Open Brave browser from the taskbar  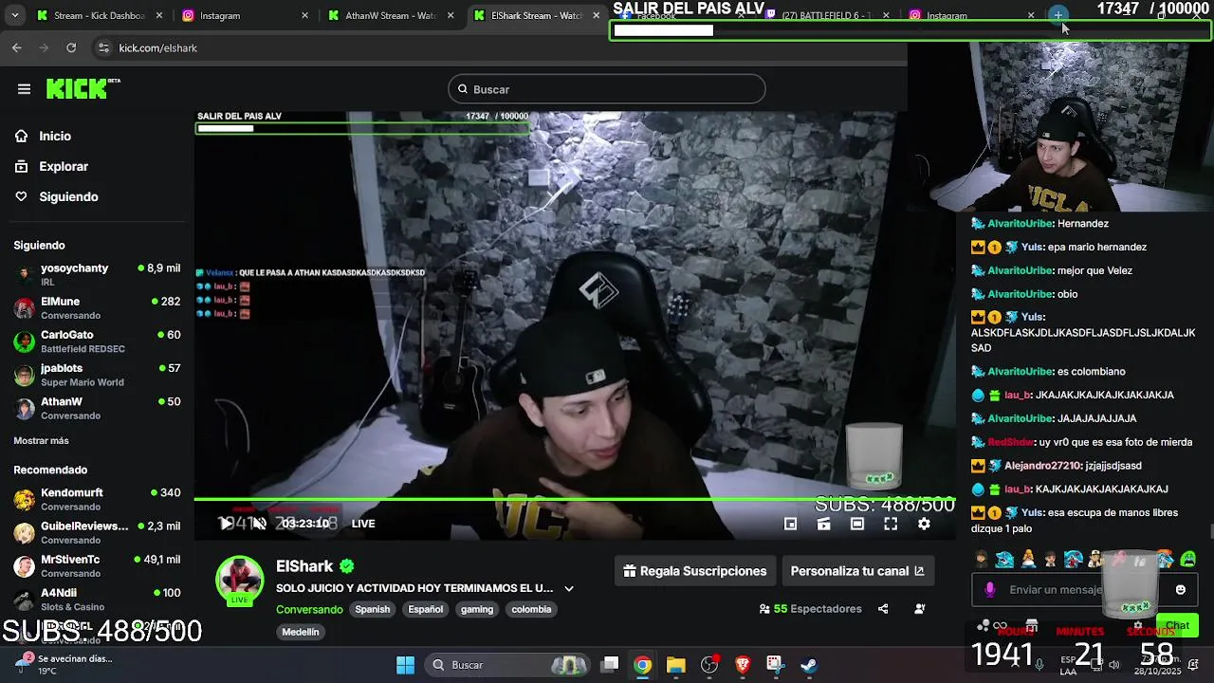point(743,665)
